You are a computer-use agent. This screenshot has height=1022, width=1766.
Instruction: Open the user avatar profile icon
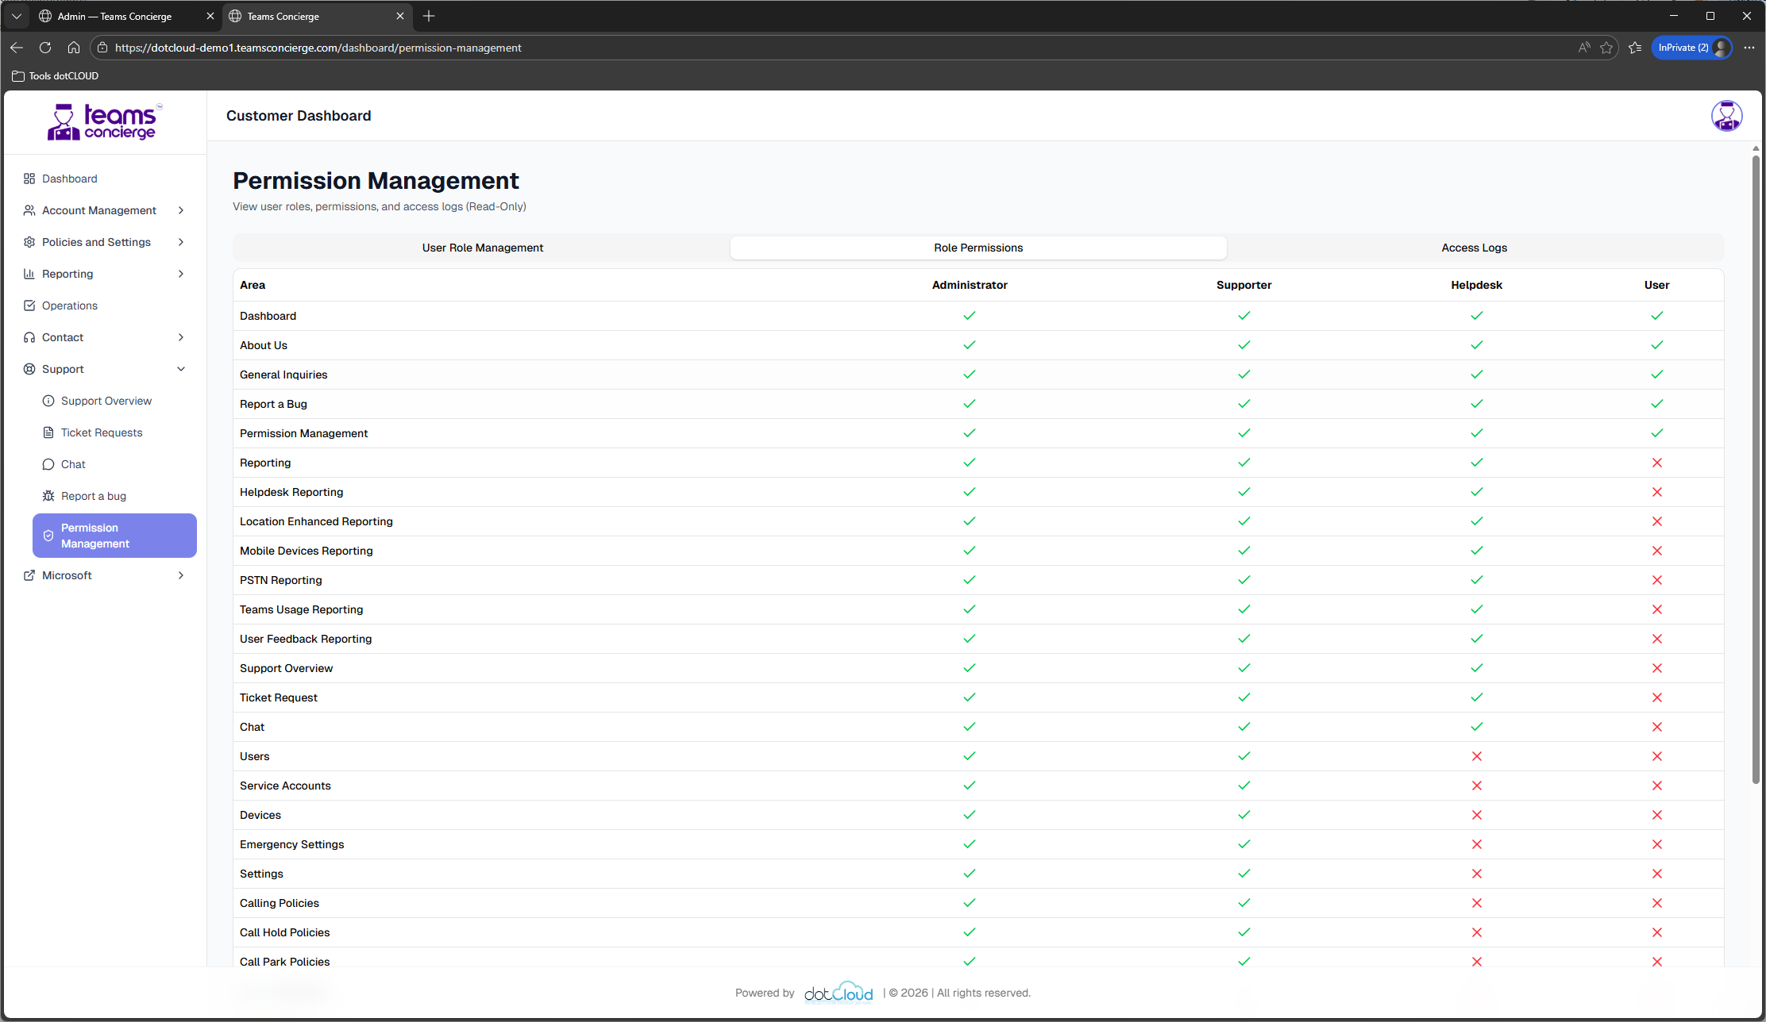(1726, 116)
